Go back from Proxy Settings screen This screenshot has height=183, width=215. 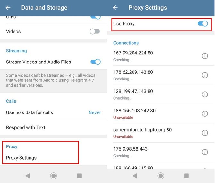115,8
